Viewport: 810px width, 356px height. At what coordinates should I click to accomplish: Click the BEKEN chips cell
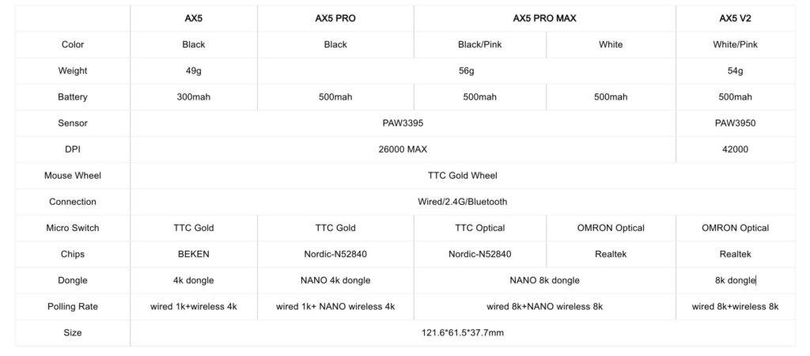(193, 254)
